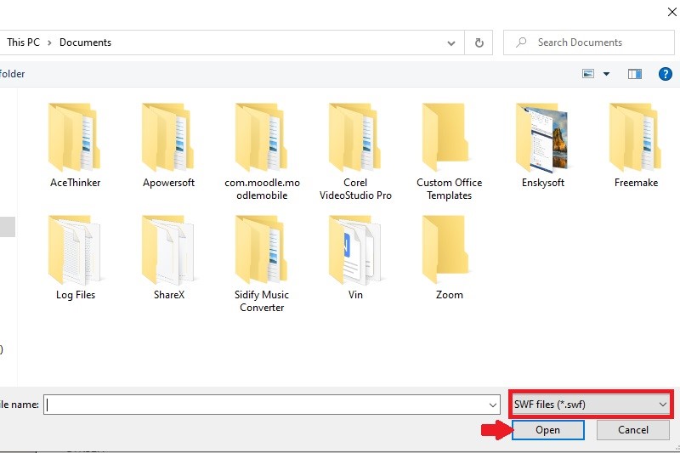Select the ShareX folder icon
The width and height of the screenshot is (680, 453).
(167, 250)
